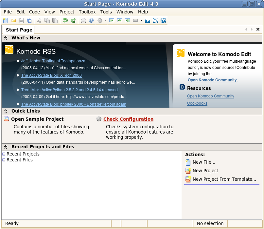Open the Project menu

[x=67, y=12]
